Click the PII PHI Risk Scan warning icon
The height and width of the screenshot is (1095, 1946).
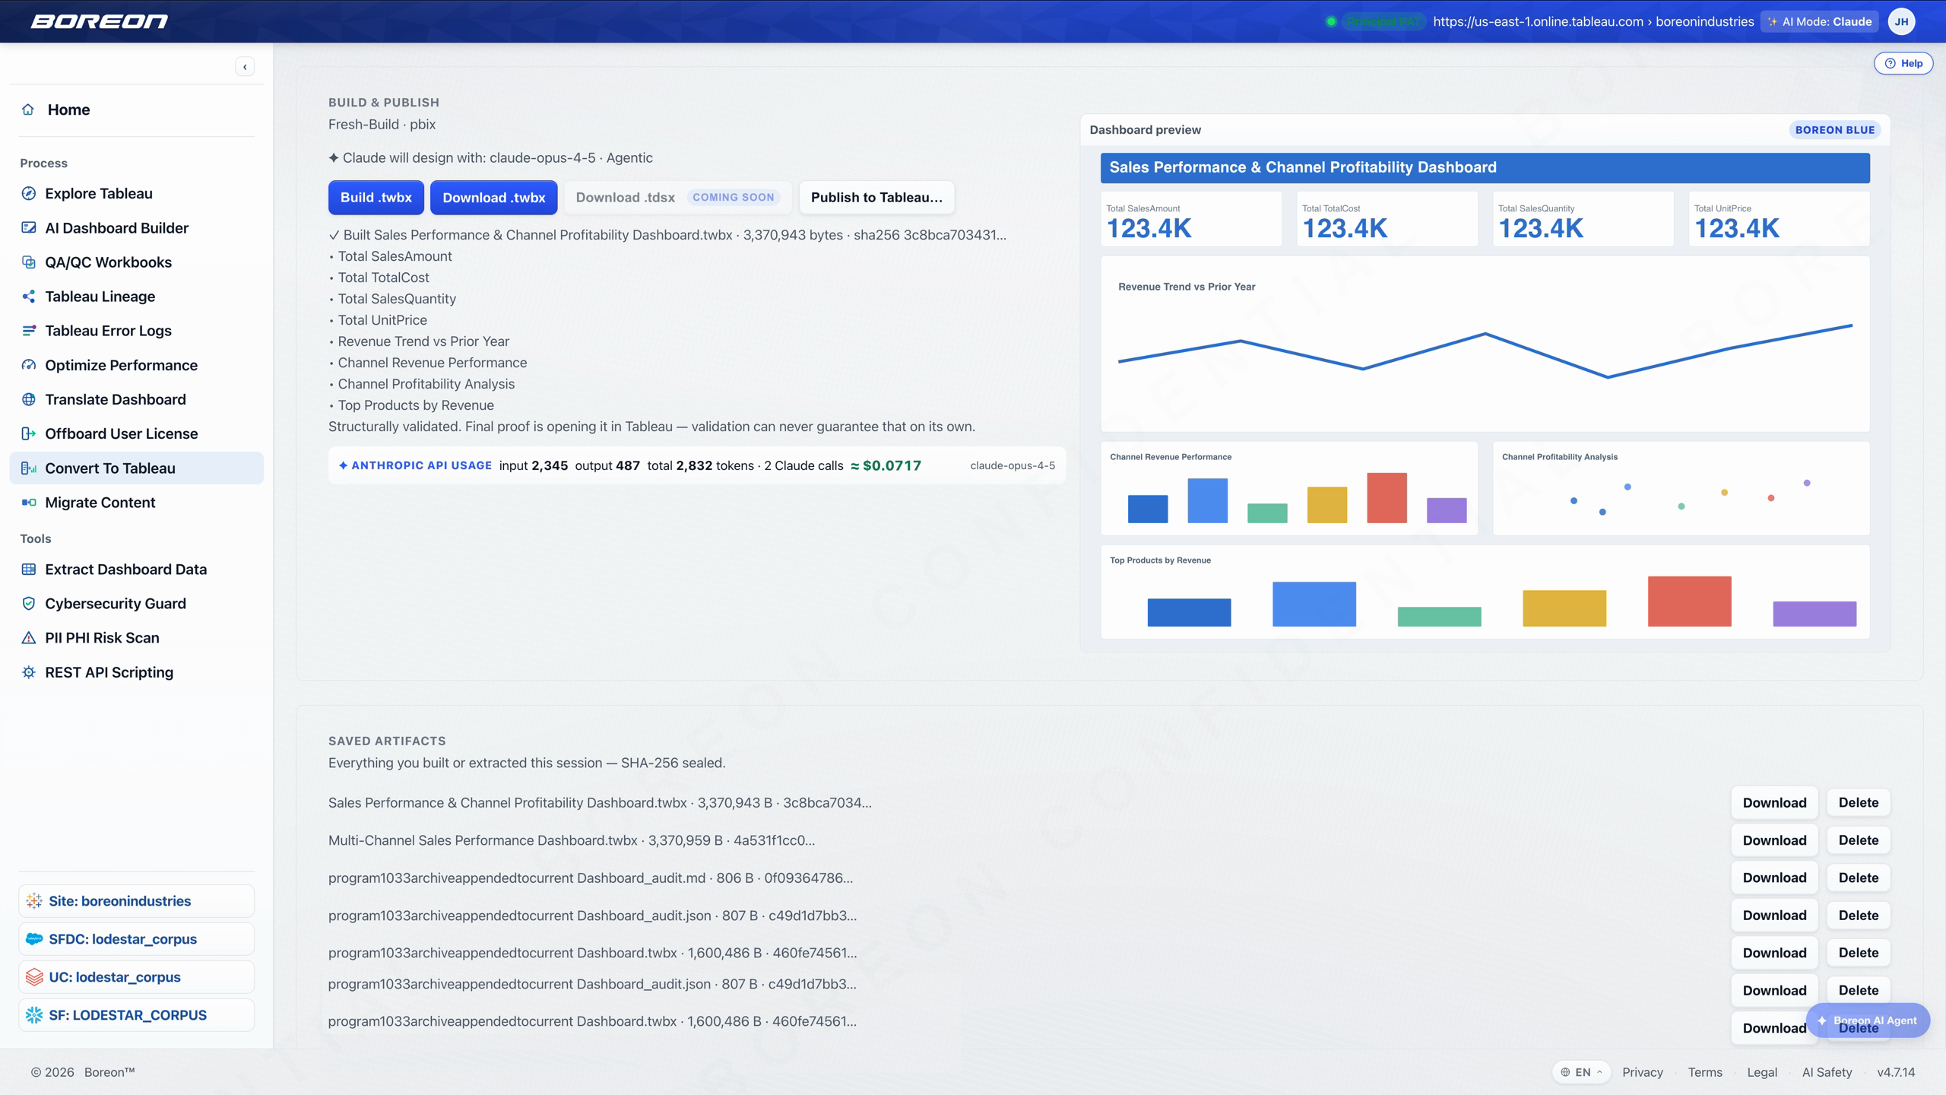click(x=29, y=637)
